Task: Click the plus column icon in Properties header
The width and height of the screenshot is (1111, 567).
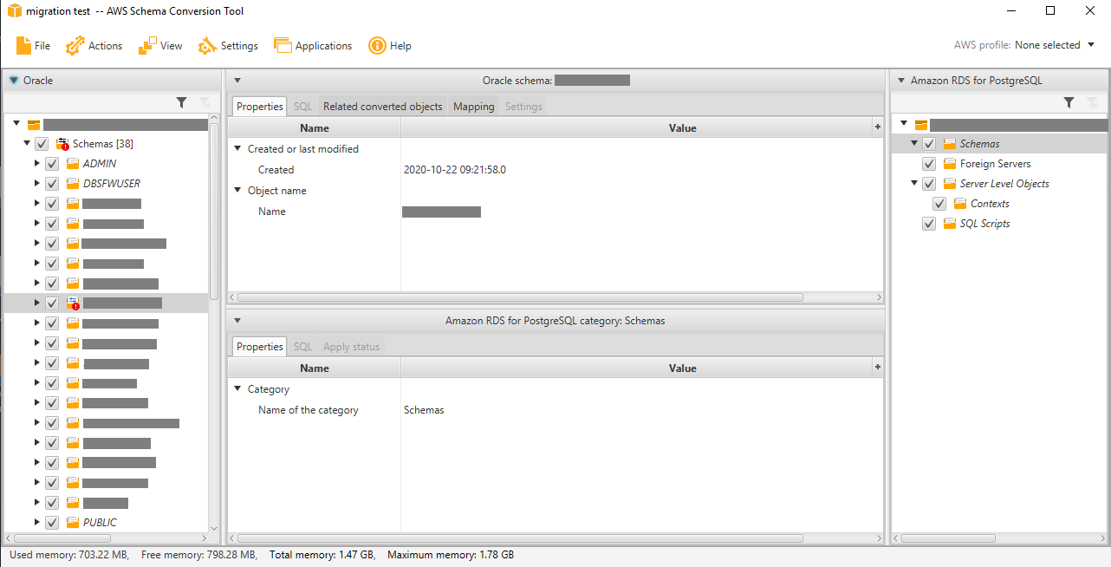Action: pyautogui.click(x=876, y=127)
